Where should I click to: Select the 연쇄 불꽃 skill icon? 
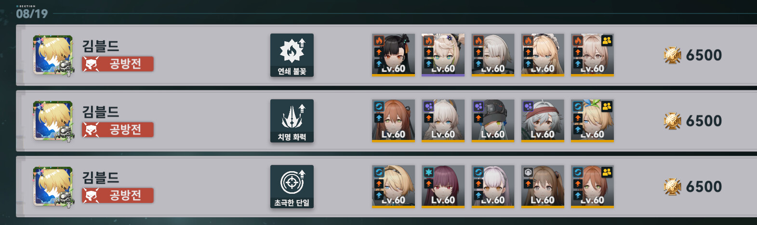point(292,55)
